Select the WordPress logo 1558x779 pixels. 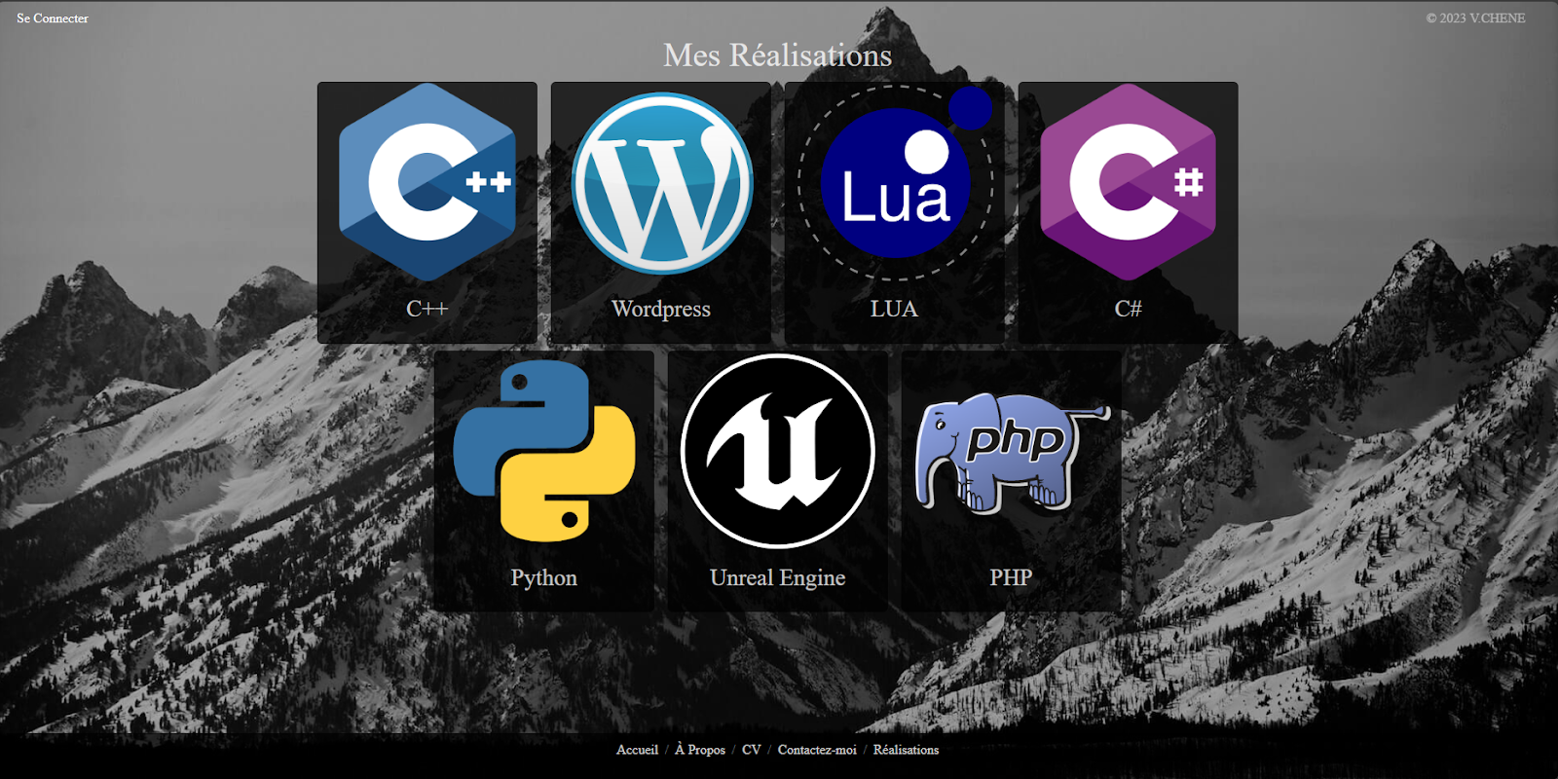[x=661, y=182]
